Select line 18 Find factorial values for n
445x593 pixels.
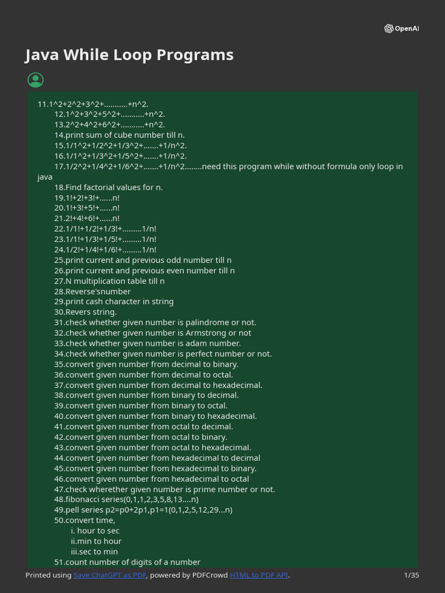click(108, 187)
